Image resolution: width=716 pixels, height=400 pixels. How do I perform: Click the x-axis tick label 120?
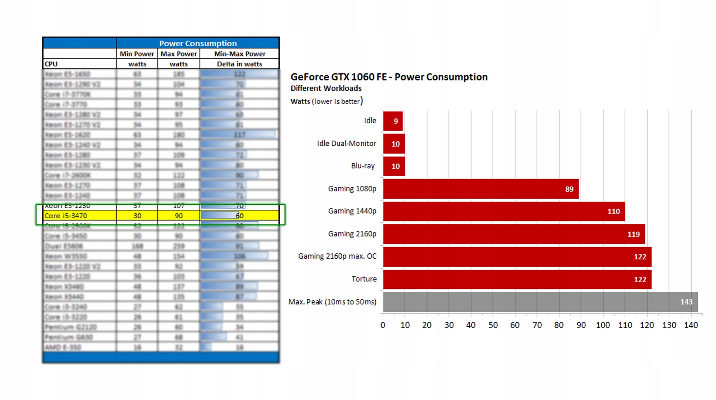coord(647,325)
